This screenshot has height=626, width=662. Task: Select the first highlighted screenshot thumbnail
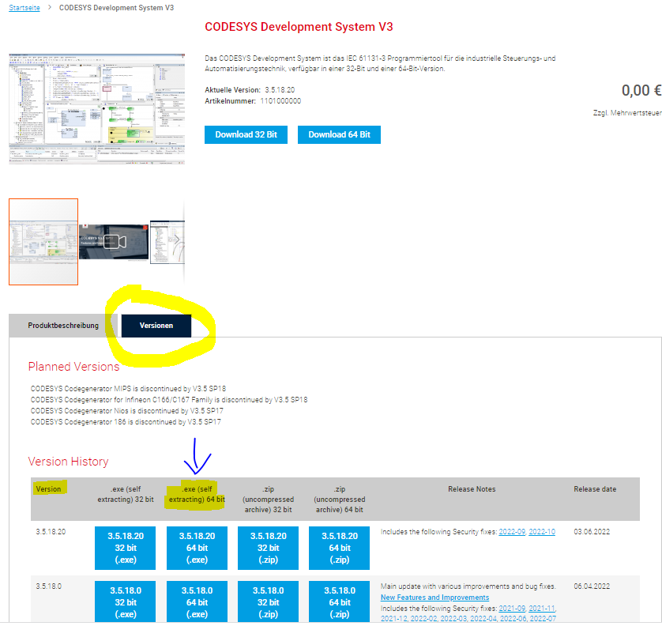[43, 241]
